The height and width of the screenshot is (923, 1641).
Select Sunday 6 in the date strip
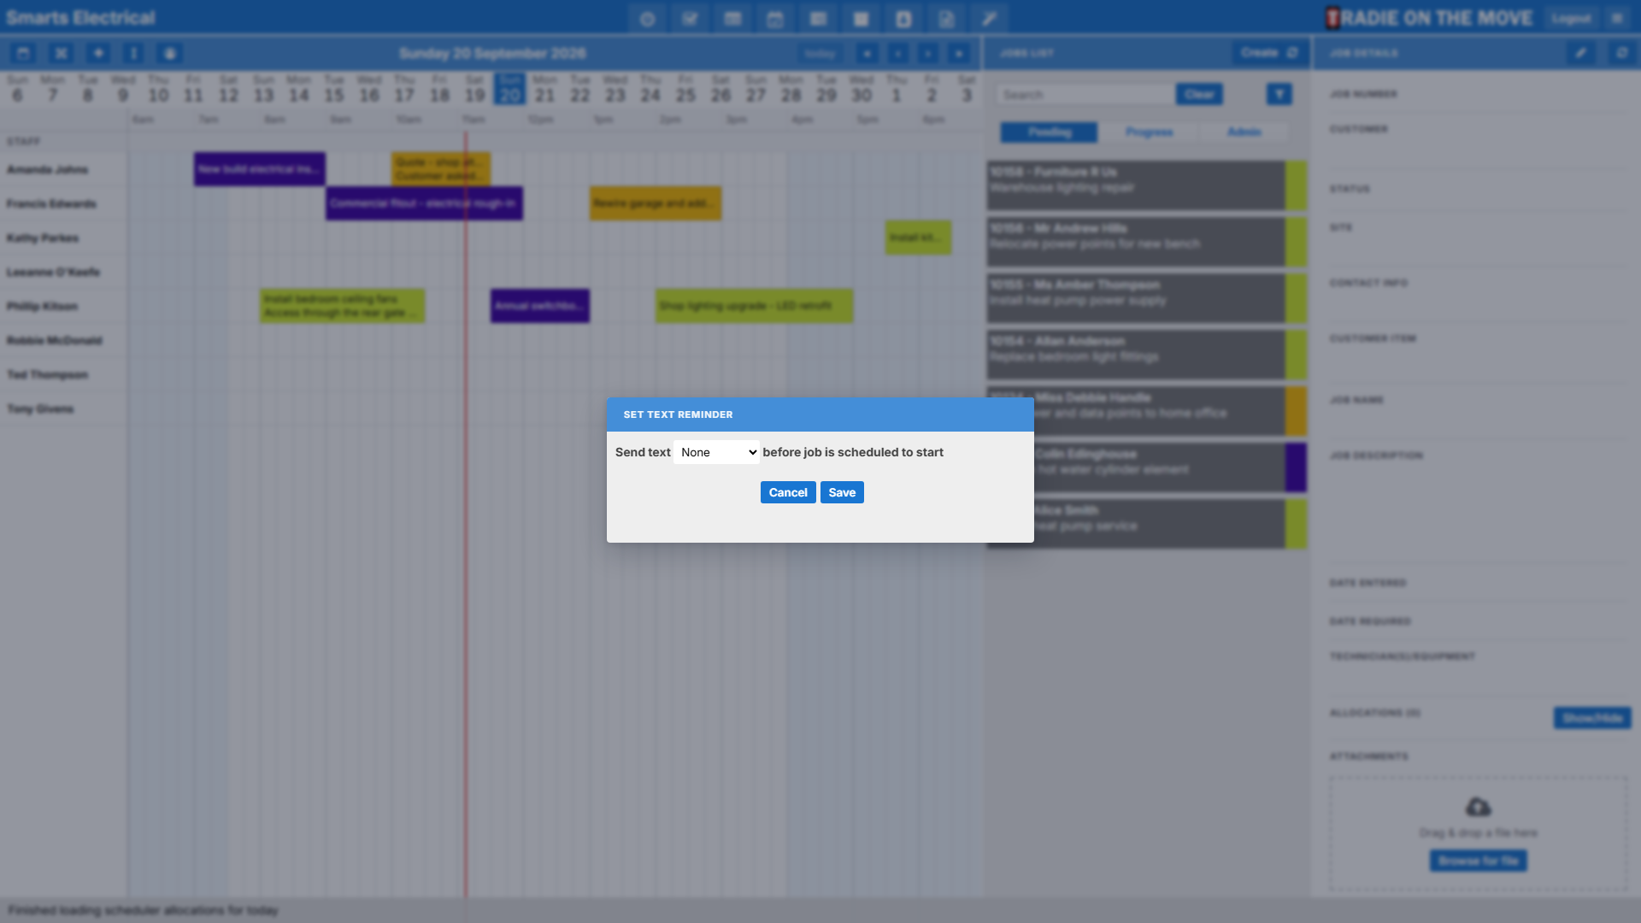click(17, 89)
